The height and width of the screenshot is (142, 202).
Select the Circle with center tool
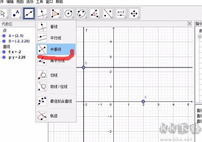pos(69,13)
